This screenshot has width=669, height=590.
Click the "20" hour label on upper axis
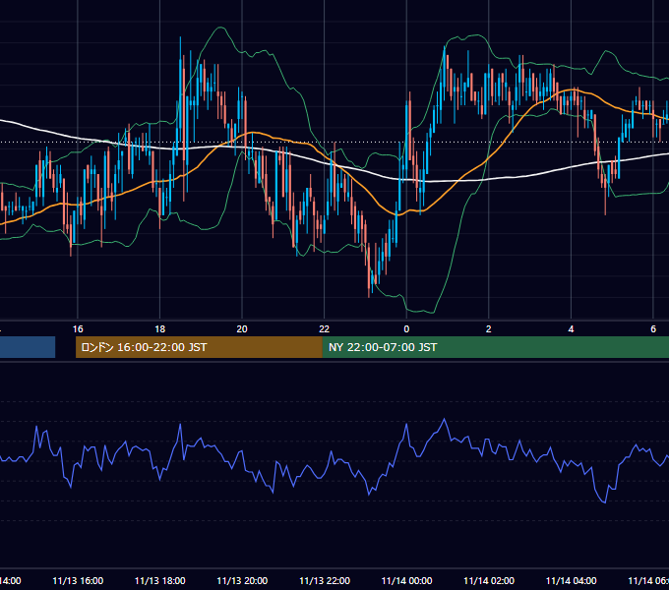(242, 329)
